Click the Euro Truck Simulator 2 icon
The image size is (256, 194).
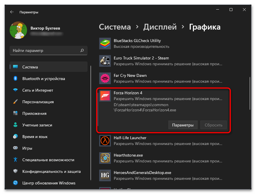(x=105, y=61)
